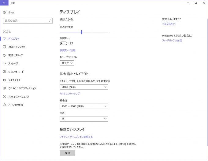This screenshot has height=161, width=208.
Task: Click the ホーム gear icon
Action: tap(4, 13)
